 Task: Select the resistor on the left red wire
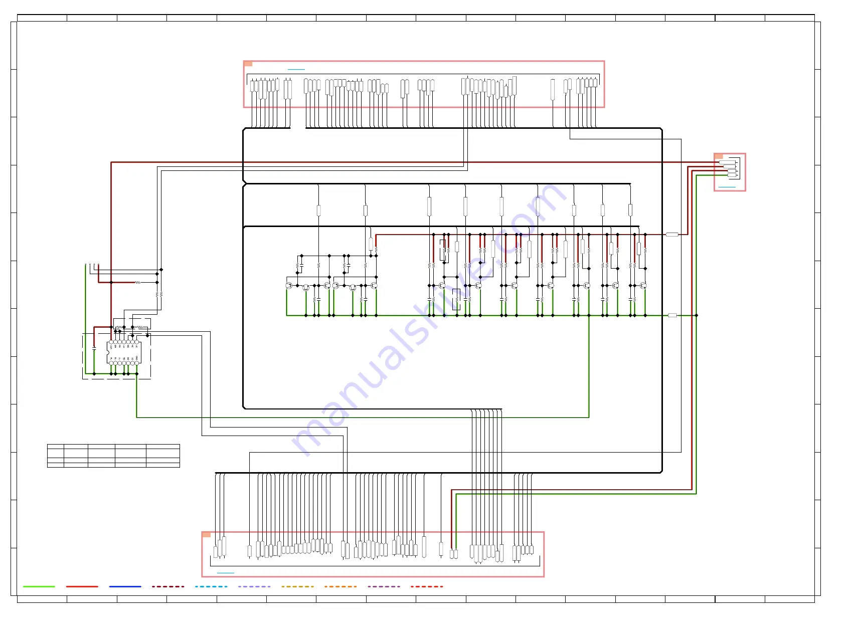point(138,282)
